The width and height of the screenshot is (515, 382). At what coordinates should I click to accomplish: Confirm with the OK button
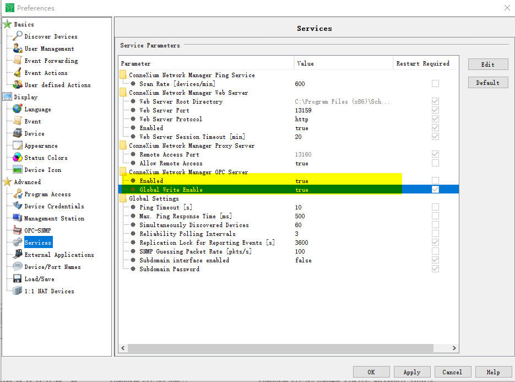coord(371,372)
